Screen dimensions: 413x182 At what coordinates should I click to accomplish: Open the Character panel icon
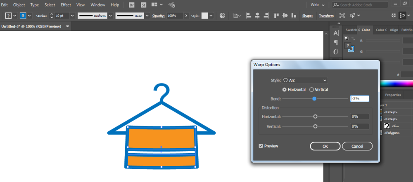coord(336,33)
